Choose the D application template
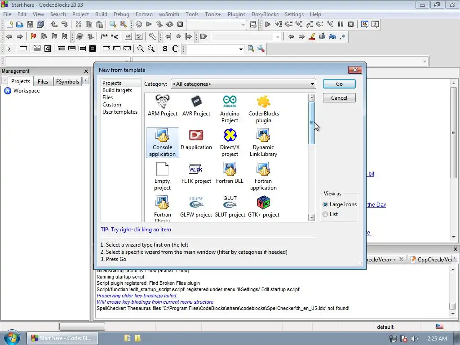This screenshot has height=345, width=460. point(196,139)
